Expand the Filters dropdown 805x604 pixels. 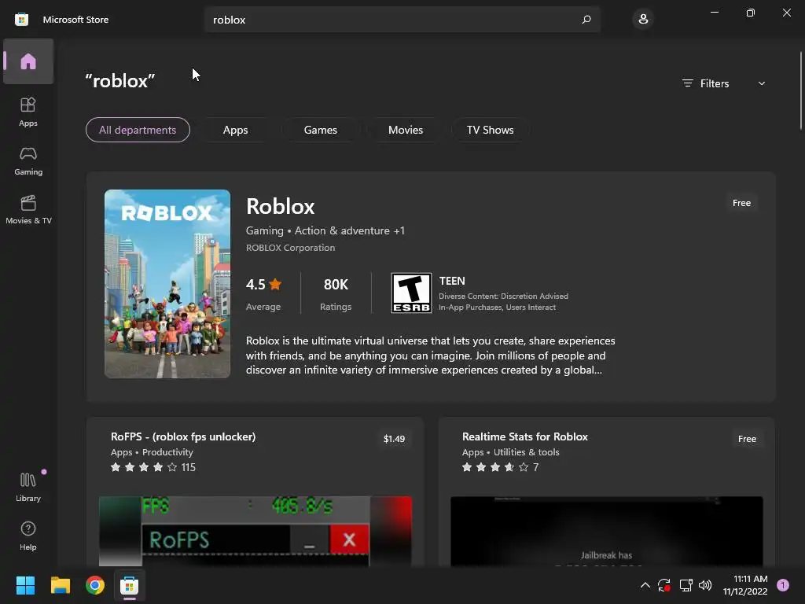tap(724, 83)
